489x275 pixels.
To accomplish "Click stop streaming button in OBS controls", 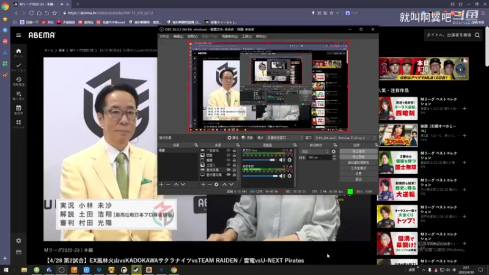I will pyautogui.click(x=358, y=151).
